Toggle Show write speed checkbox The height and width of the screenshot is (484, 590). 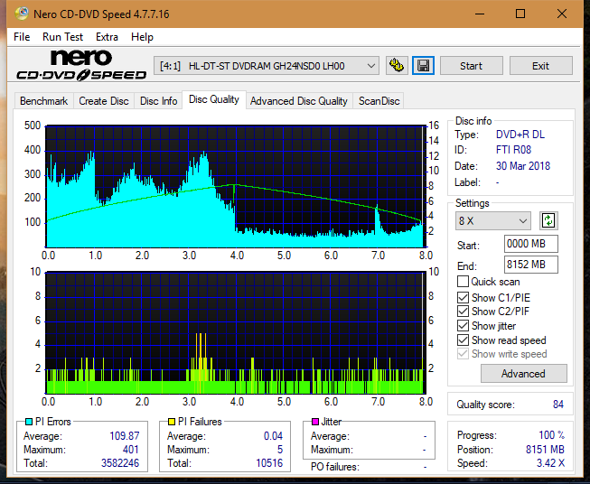click(463, 354)
